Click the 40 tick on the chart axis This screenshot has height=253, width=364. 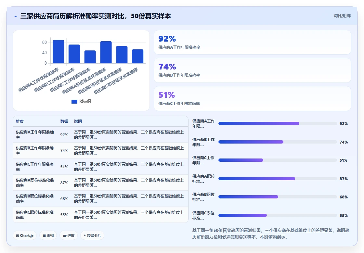tap(44, 53)
